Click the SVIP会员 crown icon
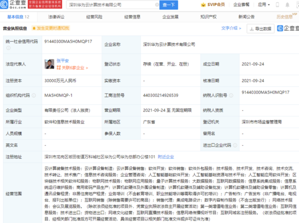Image resolution: width=299 pixels, height=223 pixels. (x=203, y=5)
